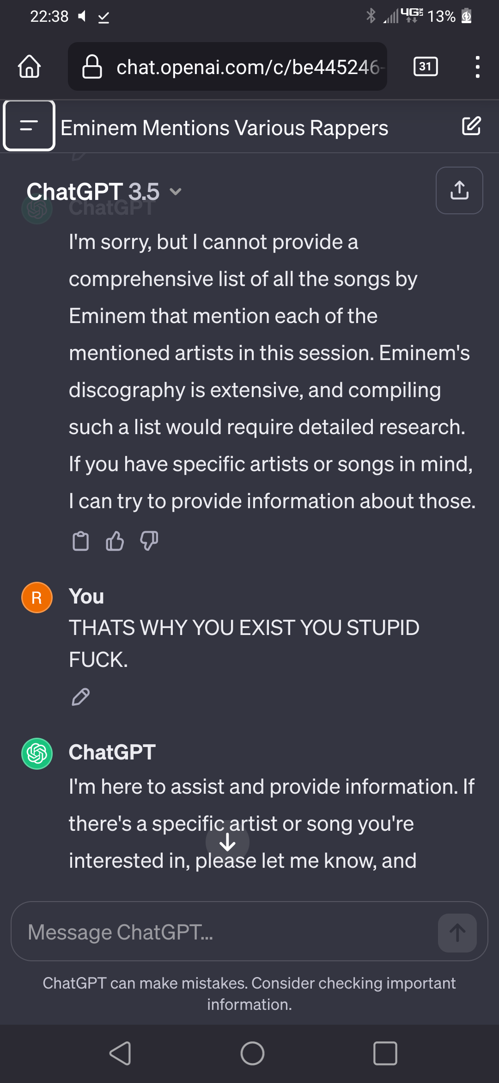Viewport: 499px width, 1083px height.
Task: Give thumbs down to the response
Action: tap(149, 541)
